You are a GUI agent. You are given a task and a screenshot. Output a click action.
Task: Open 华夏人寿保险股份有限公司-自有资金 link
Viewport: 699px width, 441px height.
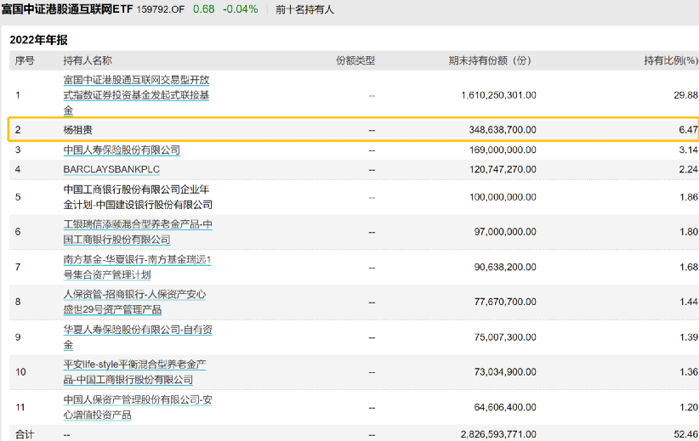138,336
